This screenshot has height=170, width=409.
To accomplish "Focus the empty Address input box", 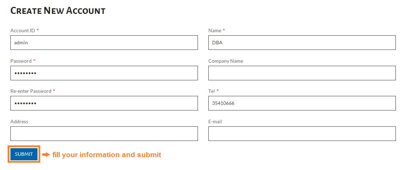I will tap(104, 134).
